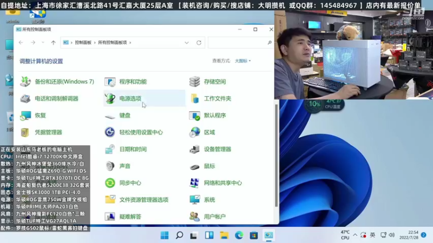Go forward with the forward arrow

[33, 43]
